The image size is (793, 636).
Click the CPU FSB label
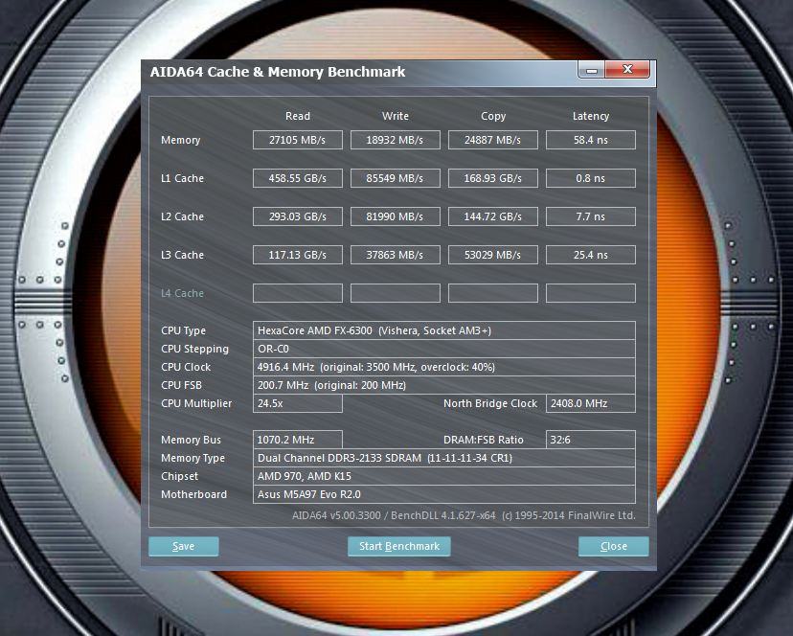point(181,385)
